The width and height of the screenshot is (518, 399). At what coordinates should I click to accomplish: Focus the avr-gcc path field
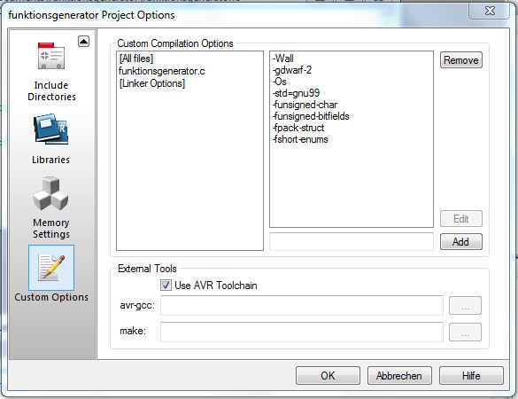coord(302,305)
